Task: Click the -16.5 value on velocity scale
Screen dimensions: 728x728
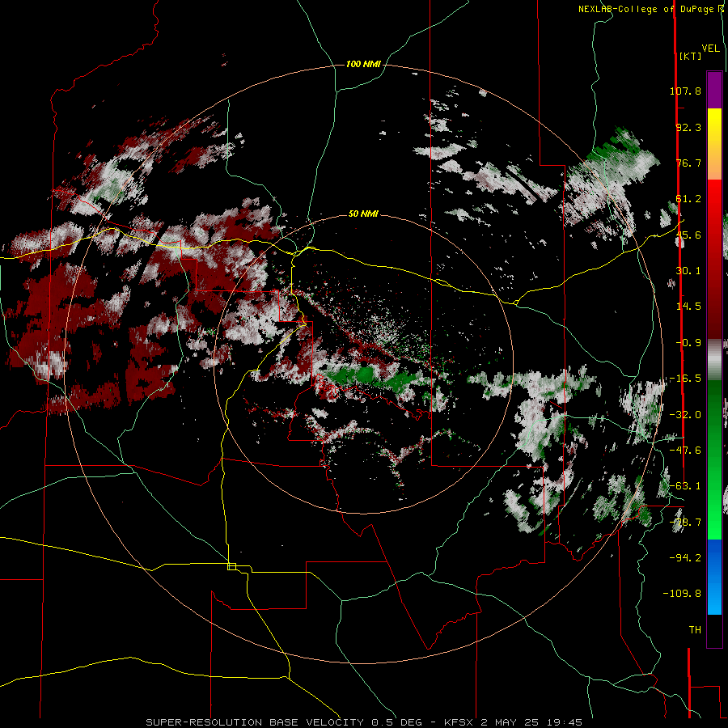Action: coord(685,379)
